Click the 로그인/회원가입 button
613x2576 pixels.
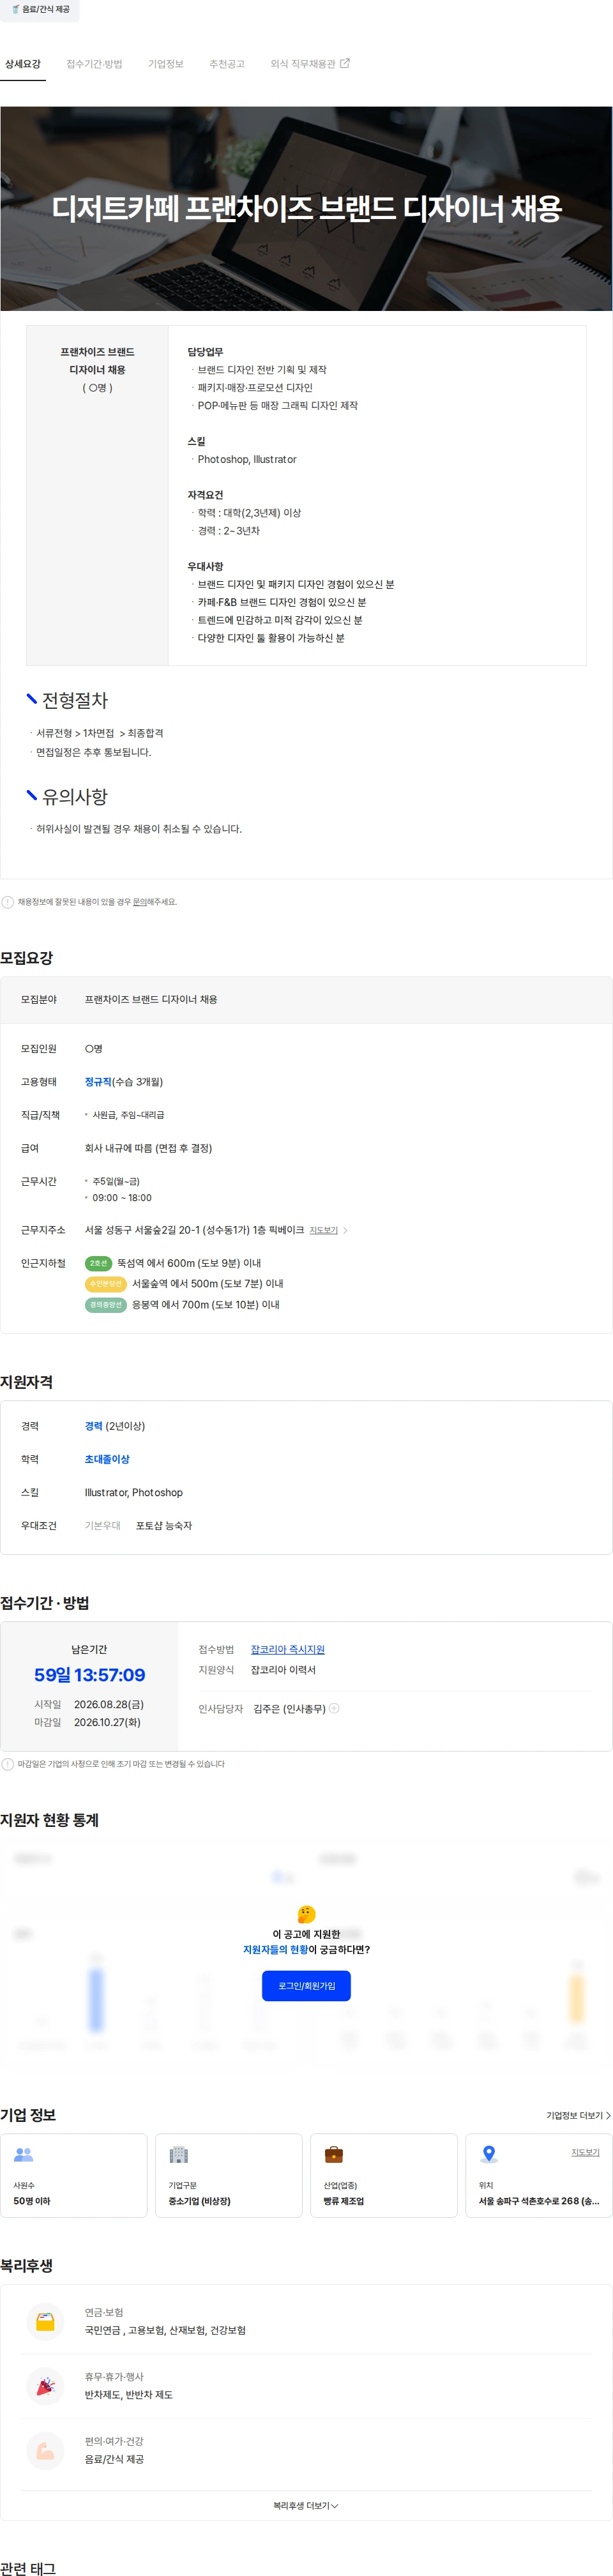pyautogui.click(x=306, y=1986)
